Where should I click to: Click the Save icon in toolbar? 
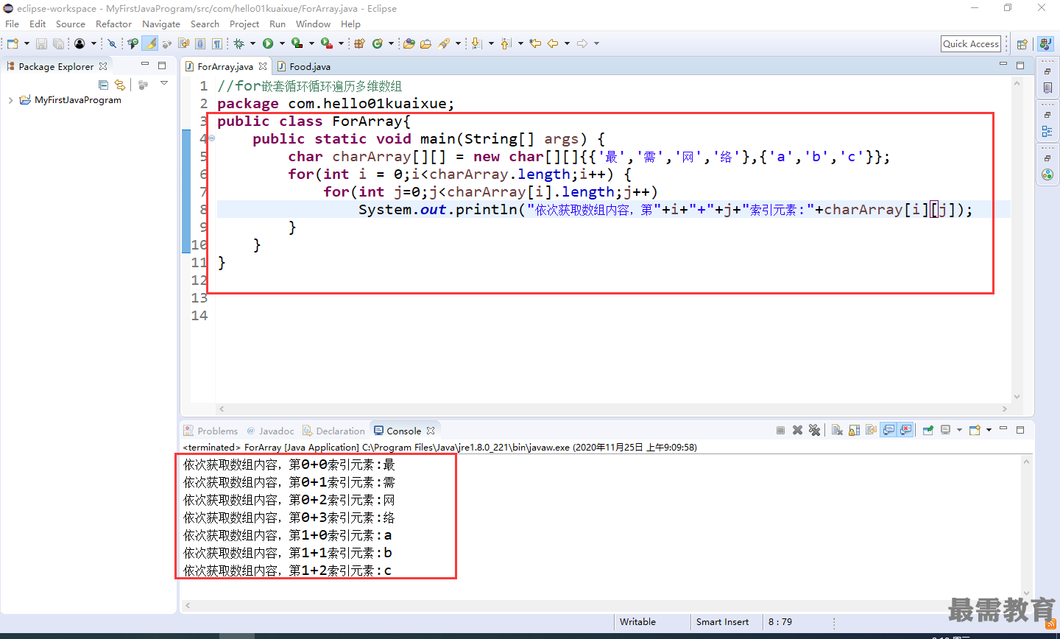pos(41,43)
